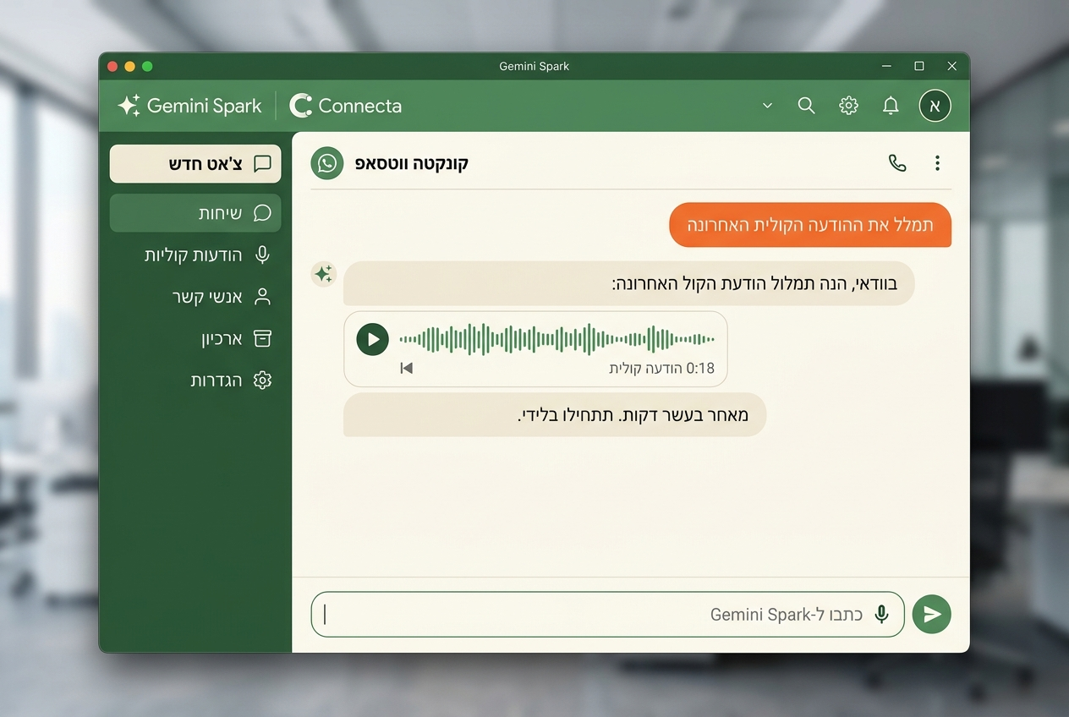Focus the כתבו ל-Gemini Spark message field
This screenshot has width=1069, height=717.
tap(607, 614)
